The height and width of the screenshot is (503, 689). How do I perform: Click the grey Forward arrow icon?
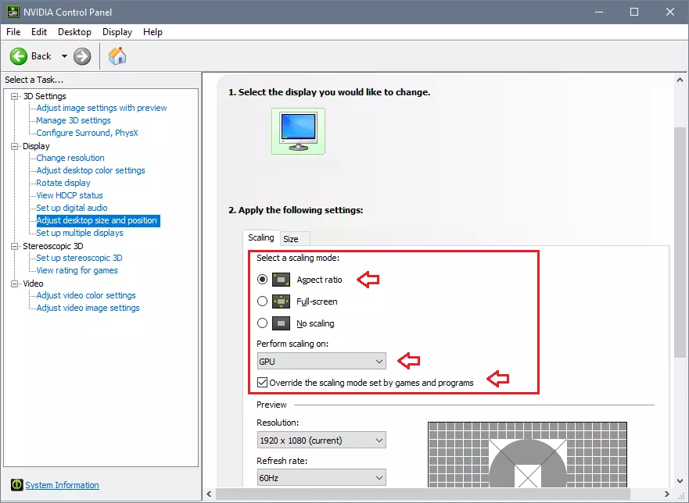[x=82, y=56]
